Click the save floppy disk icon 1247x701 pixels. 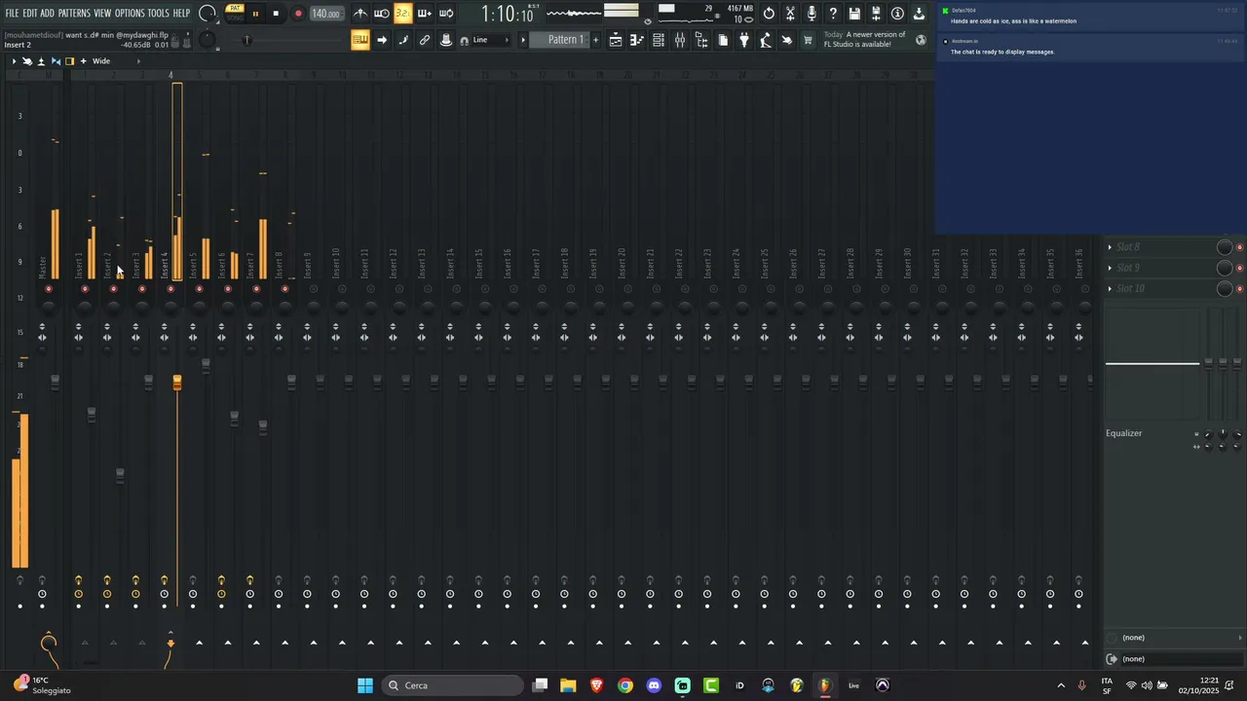pyautogui.click(x=854, y=14)
